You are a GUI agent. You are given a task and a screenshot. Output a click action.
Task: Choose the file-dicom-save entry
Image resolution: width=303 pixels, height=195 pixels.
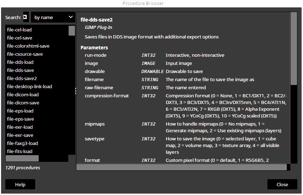(x=23, y=103)
